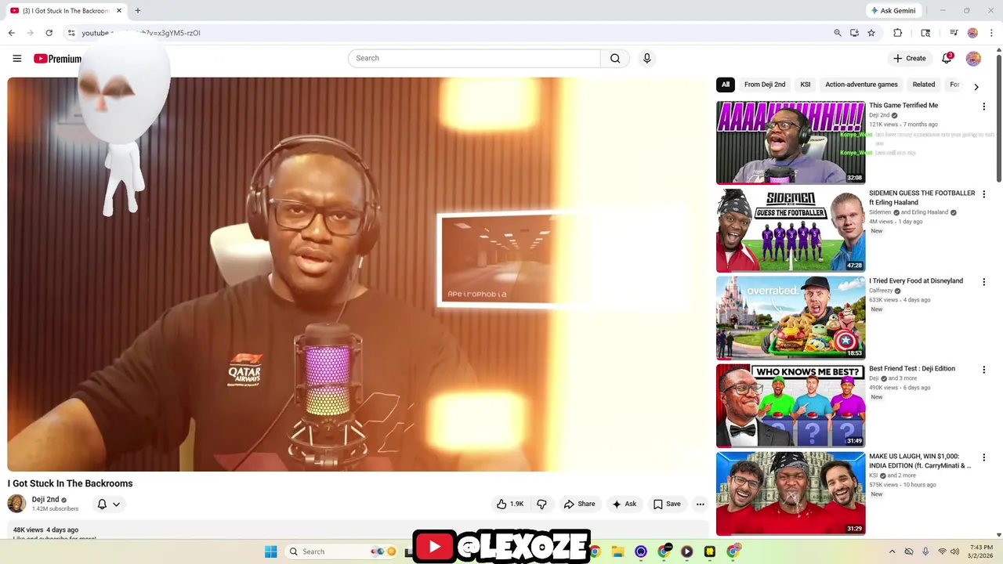The image size is (1003, 564).
Task: Click the zoom magnifier icon in address bar
Action: tap(838, 33)
